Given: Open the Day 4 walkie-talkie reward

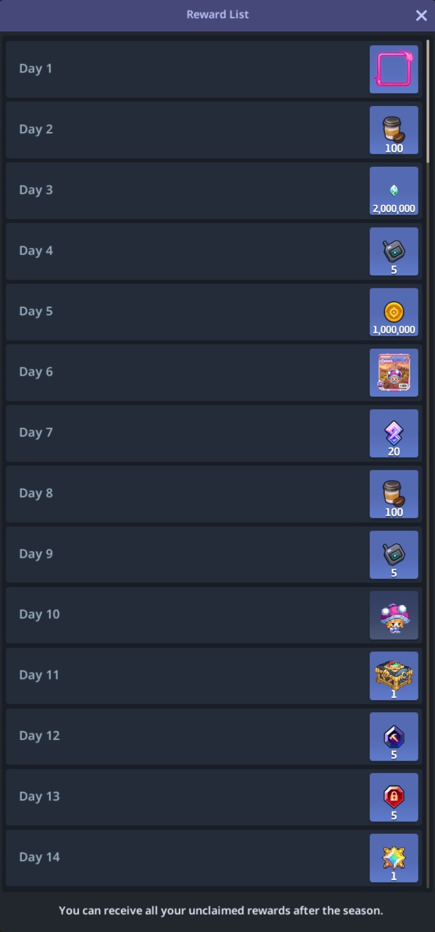Looking at the screenshot, I should pyautogui.click(x=393, y=251).
